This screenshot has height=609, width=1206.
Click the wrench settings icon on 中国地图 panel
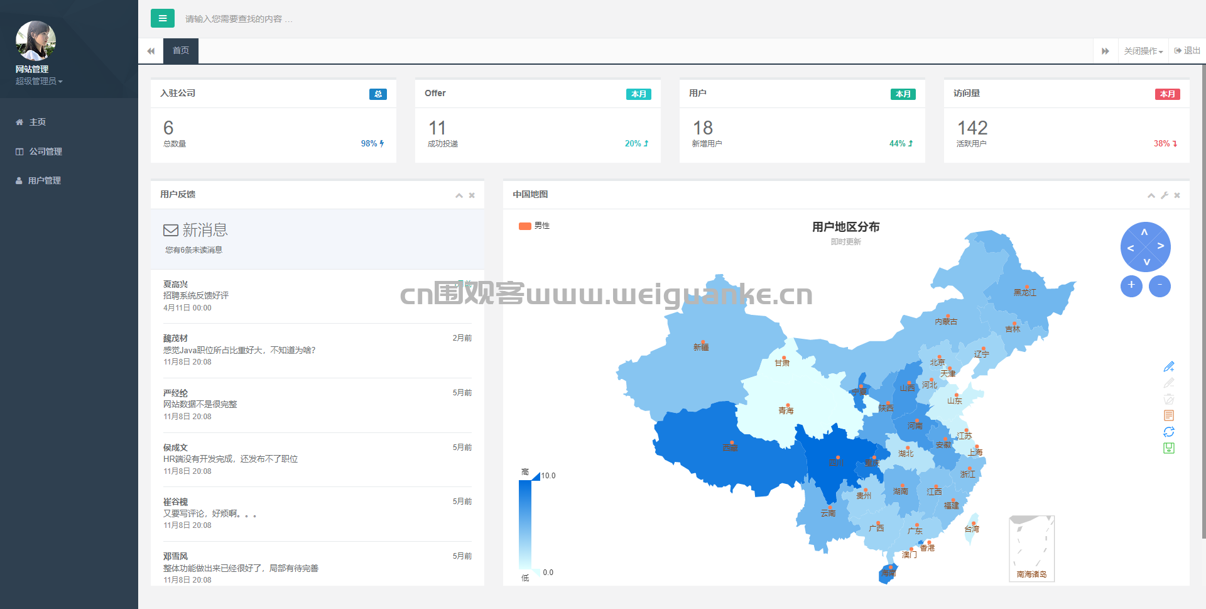(1165, 195)
